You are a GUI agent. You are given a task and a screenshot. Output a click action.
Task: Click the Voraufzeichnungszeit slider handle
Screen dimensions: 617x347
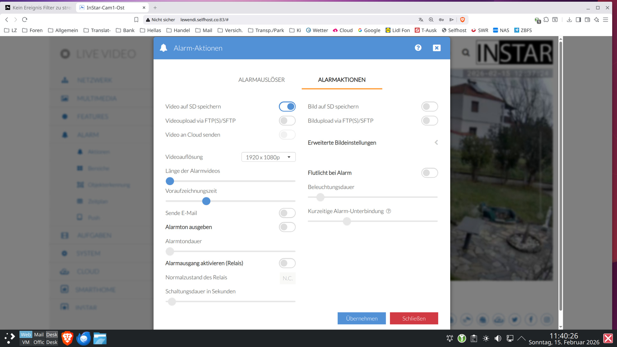pos(206,201)
